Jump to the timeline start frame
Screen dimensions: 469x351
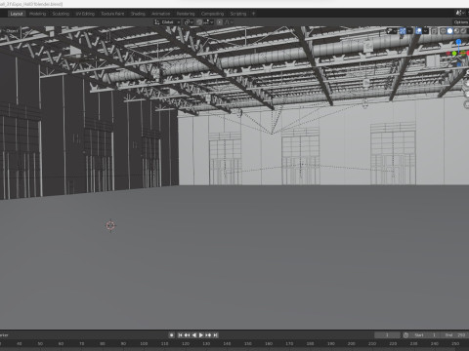[180, 335]
